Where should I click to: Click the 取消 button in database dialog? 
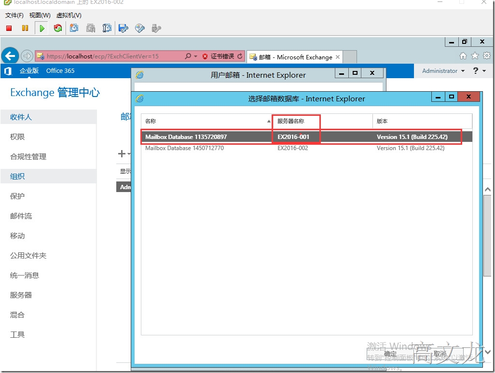pos(440,354)
